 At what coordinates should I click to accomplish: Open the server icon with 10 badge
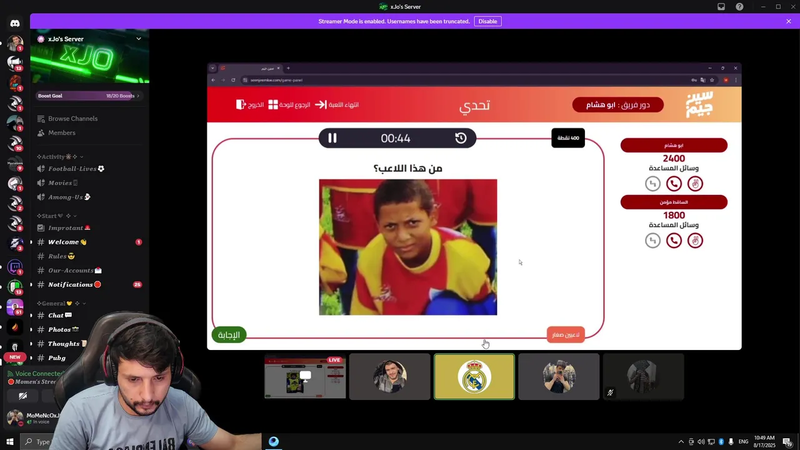pyautogui.click(x=15, y=143)
